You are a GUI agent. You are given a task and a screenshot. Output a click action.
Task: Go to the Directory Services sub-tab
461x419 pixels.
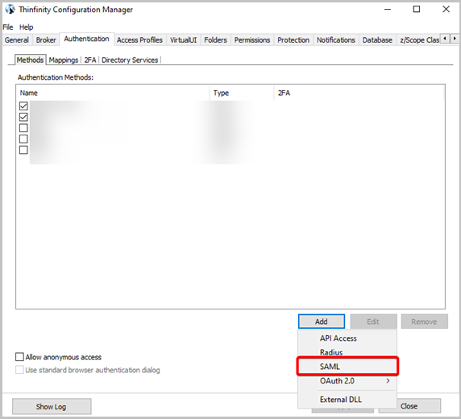pyautogui.click(x=130, y=60)
